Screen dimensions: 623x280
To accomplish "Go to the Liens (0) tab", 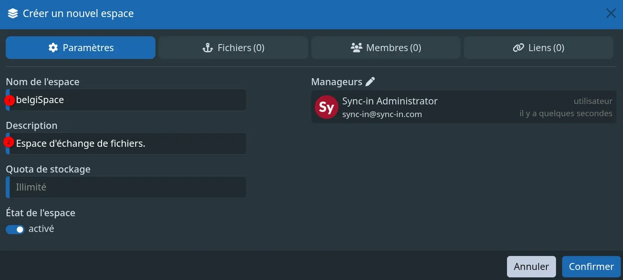I will (539, 48).
